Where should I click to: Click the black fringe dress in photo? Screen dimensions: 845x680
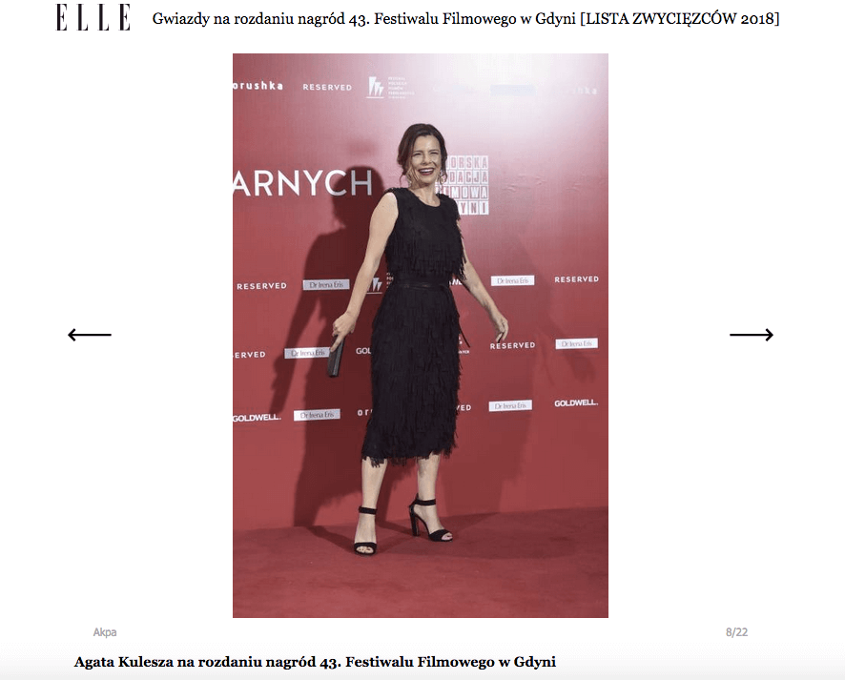click(x=415, y=325)
